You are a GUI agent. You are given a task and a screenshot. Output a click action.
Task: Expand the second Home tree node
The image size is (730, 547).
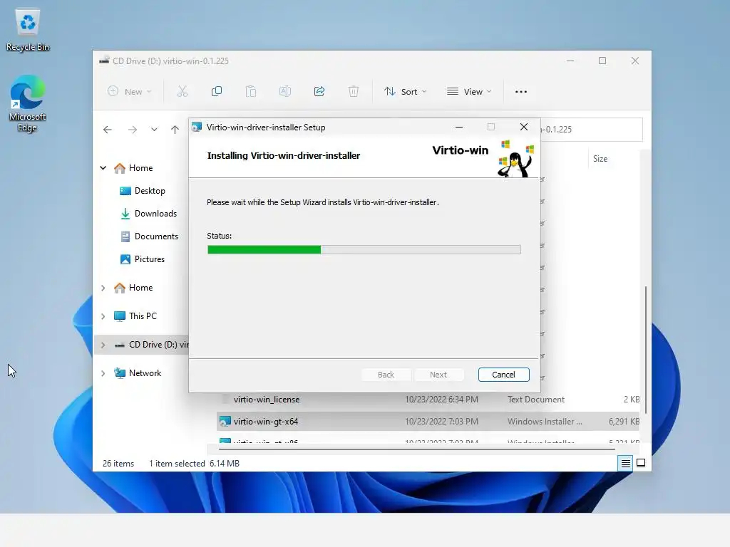tap(103, 288)
